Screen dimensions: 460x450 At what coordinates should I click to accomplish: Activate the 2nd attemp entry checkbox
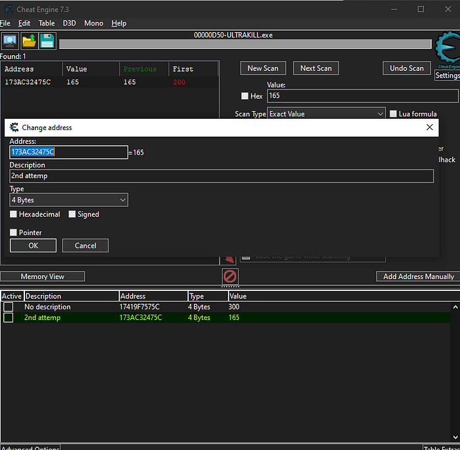pos(8,317)
